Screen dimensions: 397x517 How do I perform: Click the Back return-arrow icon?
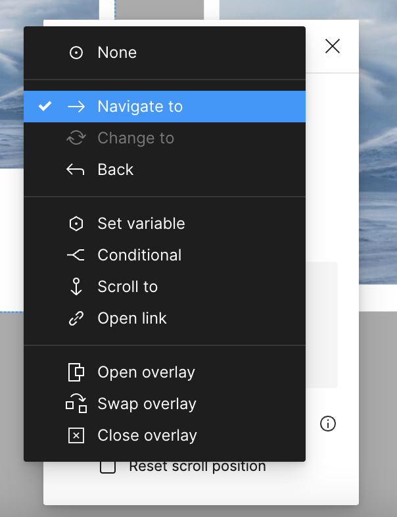(x=76, y=170)
